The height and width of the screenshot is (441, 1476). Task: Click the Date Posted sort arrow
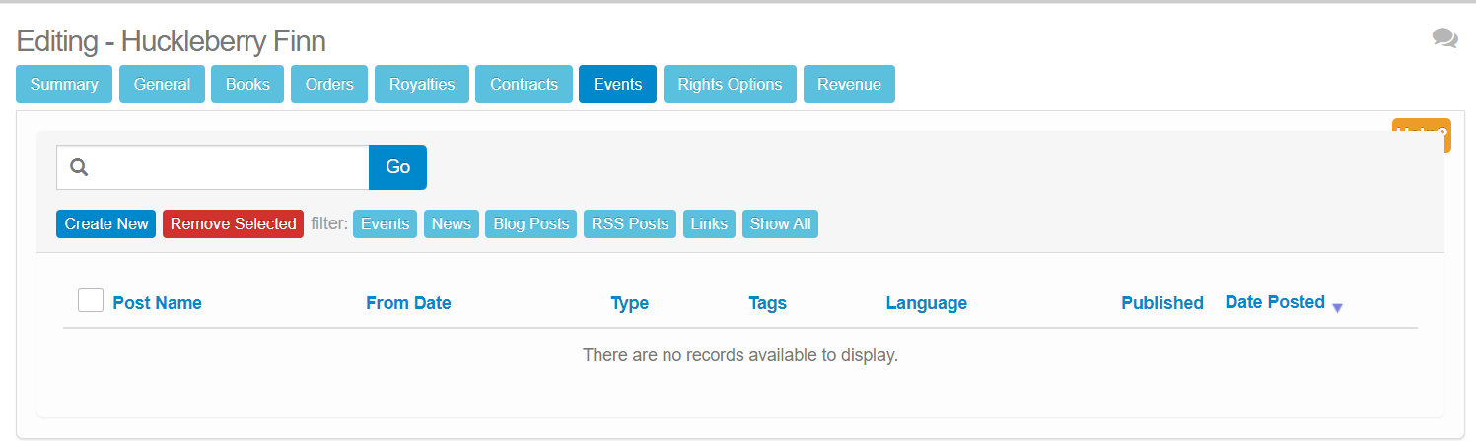coord(1337,308)
